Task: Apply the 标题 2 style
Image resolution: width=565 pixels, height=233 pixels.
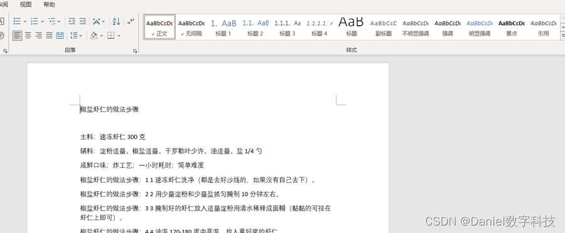Action: (255, 26)
